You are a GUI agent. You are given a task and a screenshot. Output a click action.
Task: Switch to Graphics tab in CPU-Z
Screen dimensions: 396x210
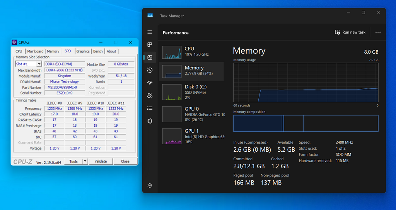tap(83, 51)
